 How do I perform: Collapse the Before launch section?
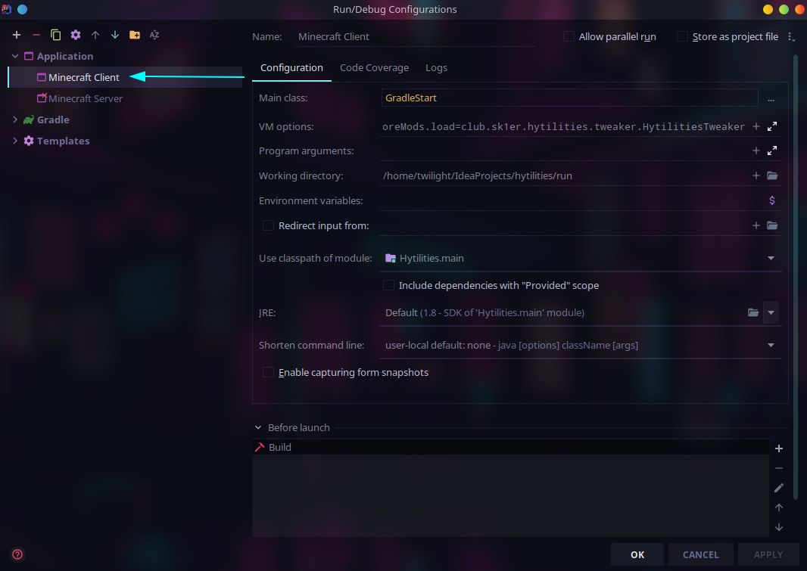pos(258,427)
